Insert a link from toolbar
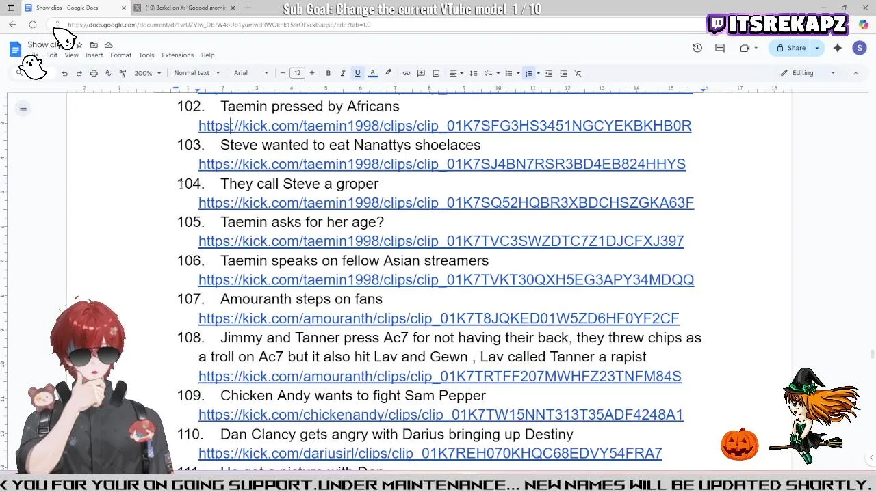876x492 pixels. click(x=407, y=73)
